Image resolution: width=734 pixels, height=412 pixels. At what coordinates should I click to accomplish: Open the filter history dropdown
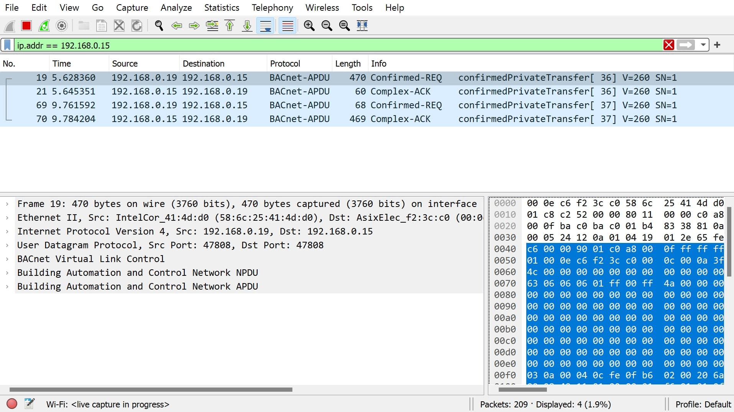[x=704, y=45]
